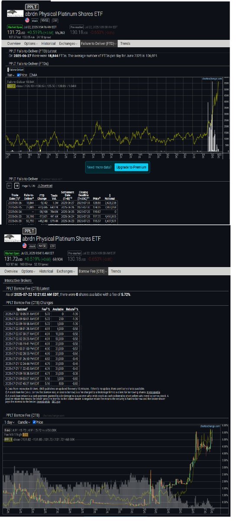Click the WisdomTree logo in the Borrow Fee page header
This screenshot has width=237, height=521.
tap(13, 238)
